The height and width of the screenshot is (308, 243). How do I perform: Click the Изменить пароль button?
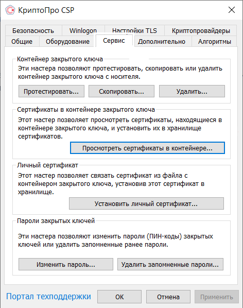coord(66,264)
